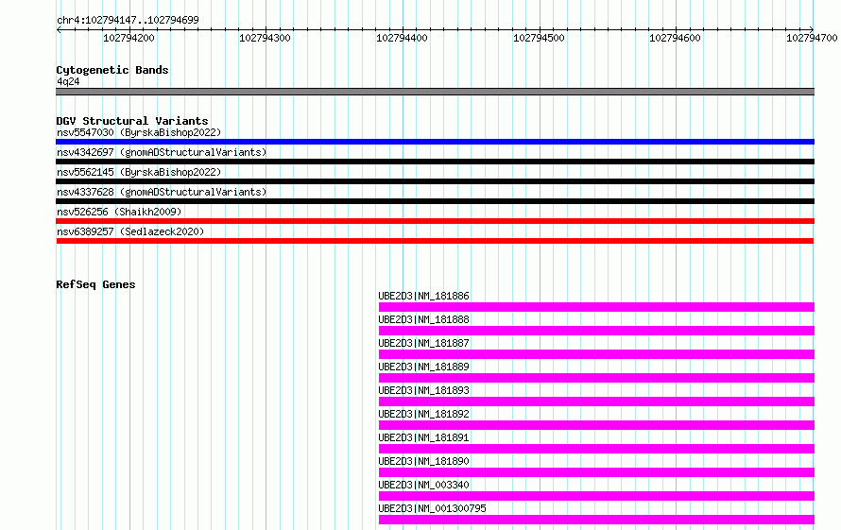The width and height of the screenshot is (841, 530).
Task: Open variant nsv526256 (Shaikh2009) label
Action: (119, 212)
